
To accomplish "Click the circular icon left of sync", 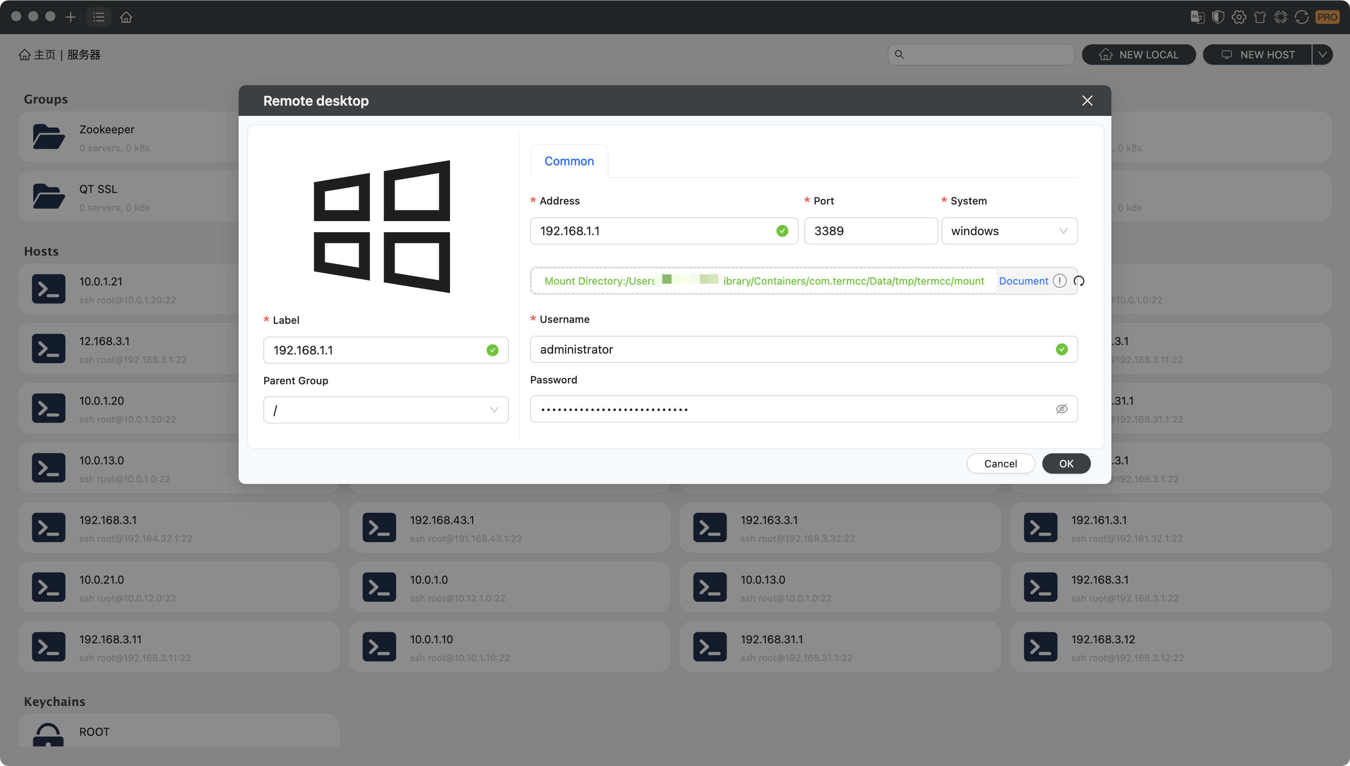I will click(x=1281, y=17).
